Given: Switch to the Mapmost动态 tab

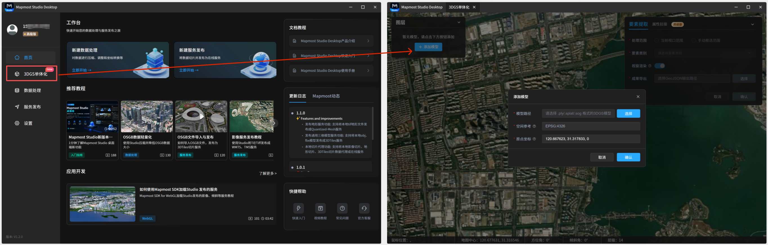Looking at the screenshot, I should [326, 96].
